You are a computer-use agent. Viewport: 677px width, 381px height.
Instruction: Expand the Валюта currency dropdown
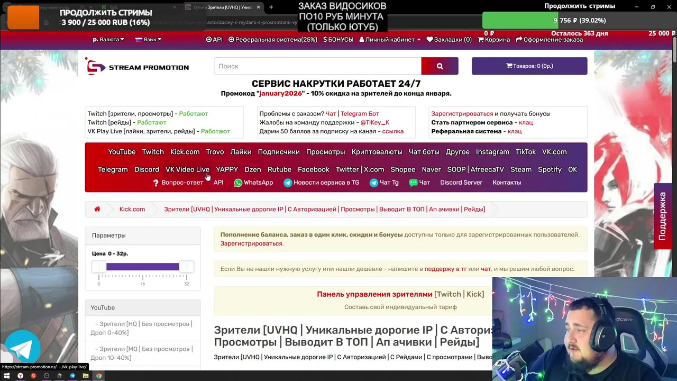point(108,40)
